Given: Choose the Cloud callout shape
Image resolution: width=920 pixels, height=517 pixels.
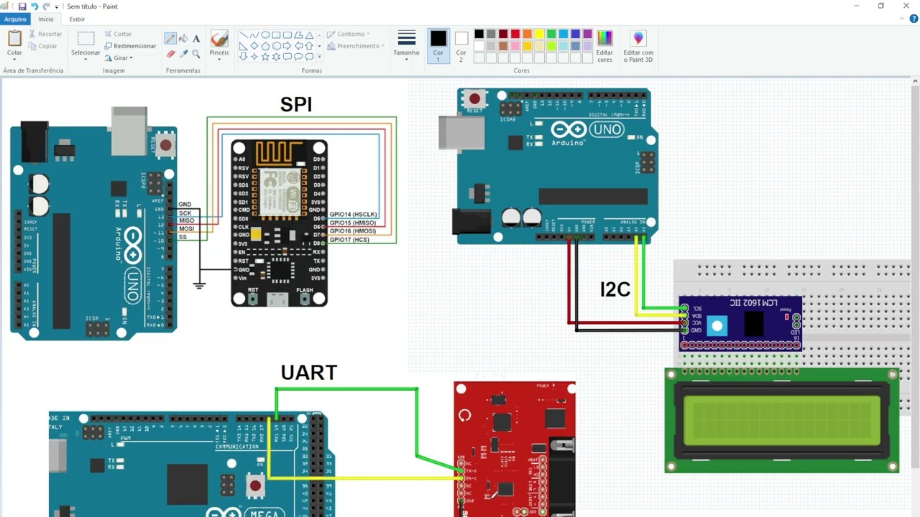Looking at the screenshot, I should point(310,57).
